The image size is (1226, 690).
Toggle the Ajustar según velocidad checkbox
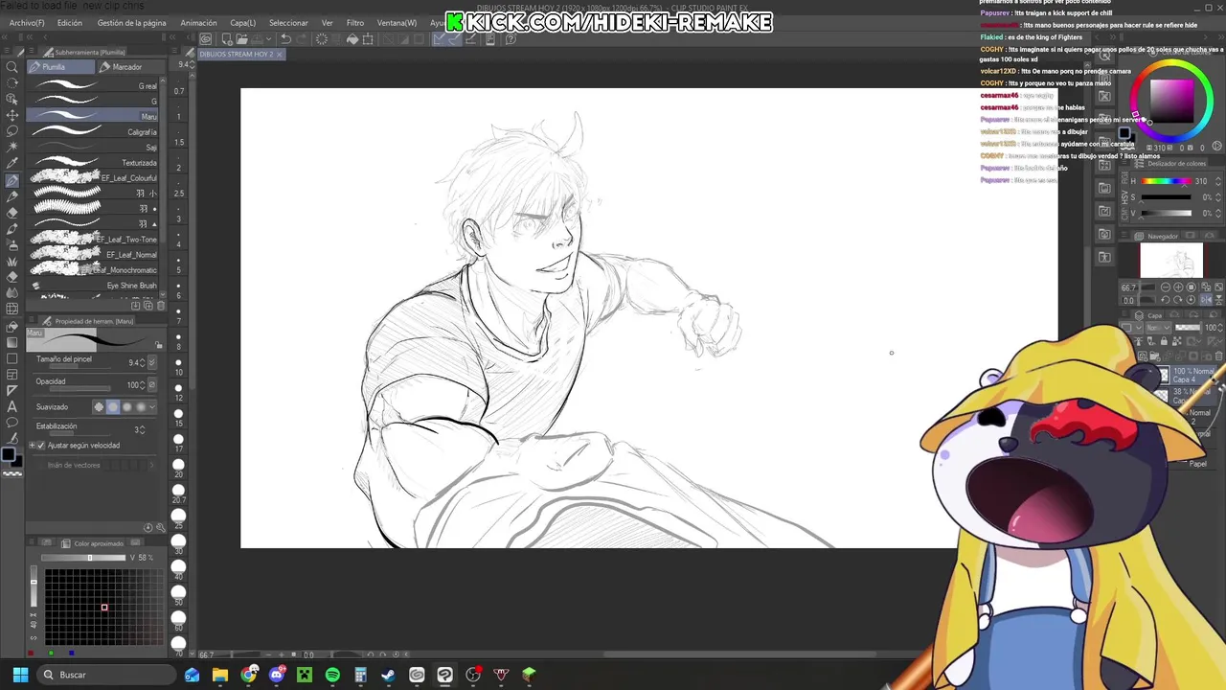[42, 446]
